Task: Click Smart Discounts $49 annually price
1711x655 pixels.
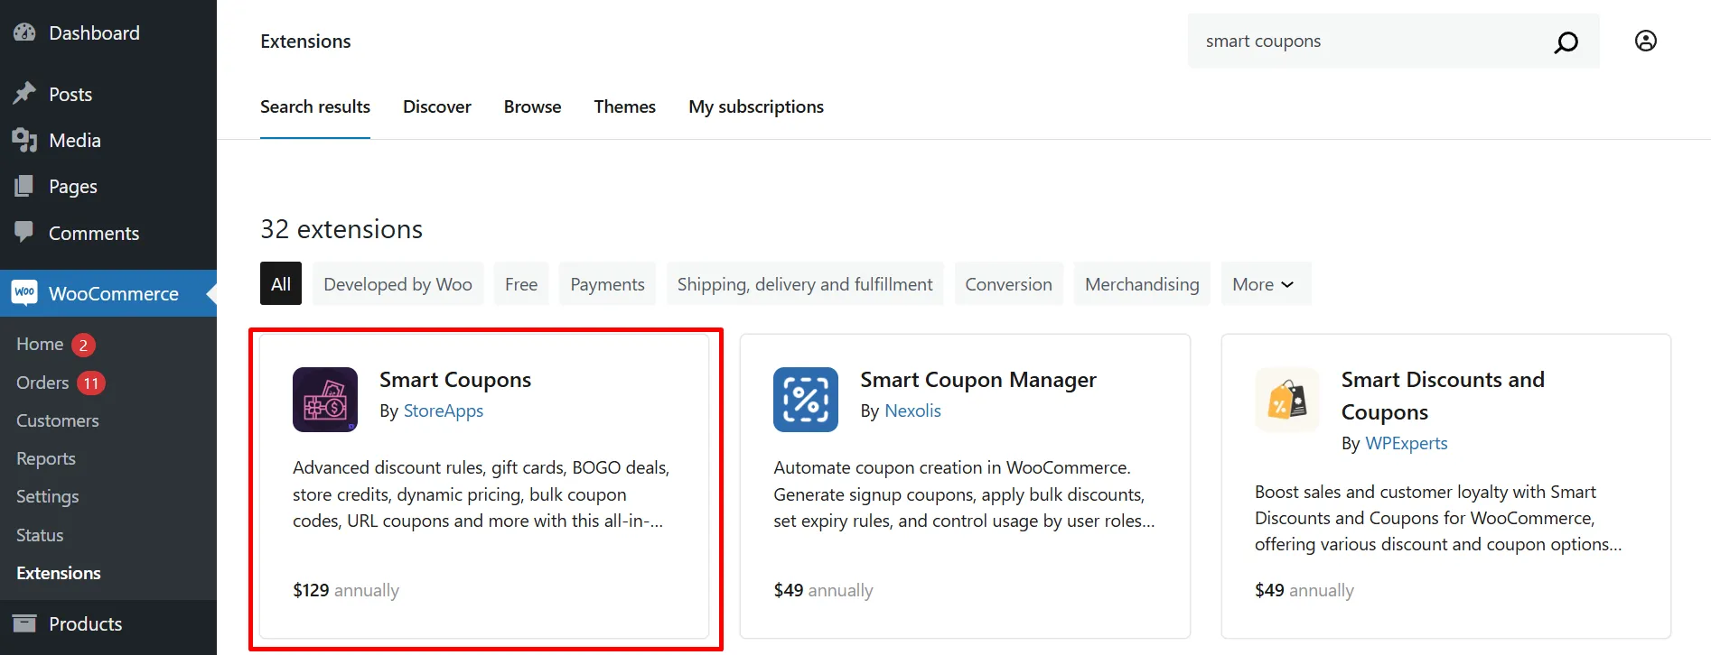Action: [x=1304, y=590]
